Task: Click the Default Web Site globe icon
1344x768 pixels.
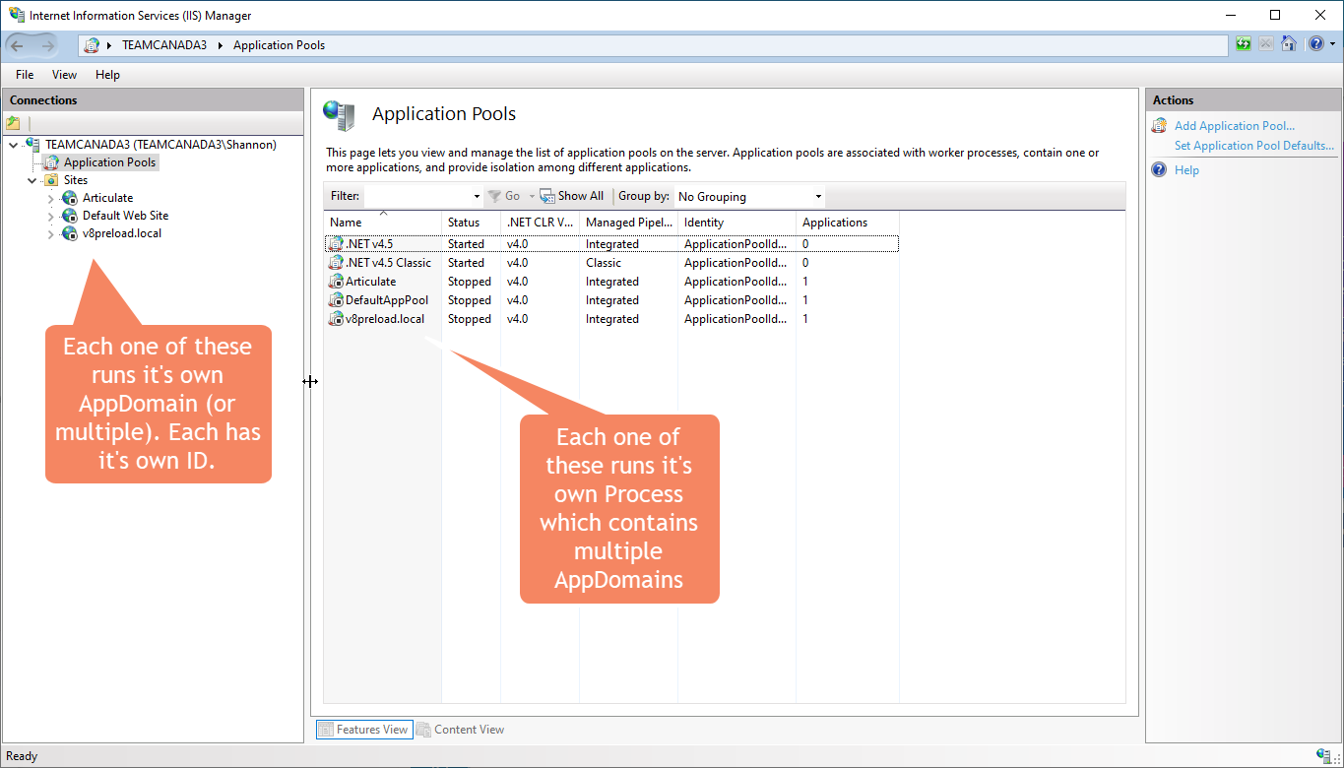Action: pos(69,216)
